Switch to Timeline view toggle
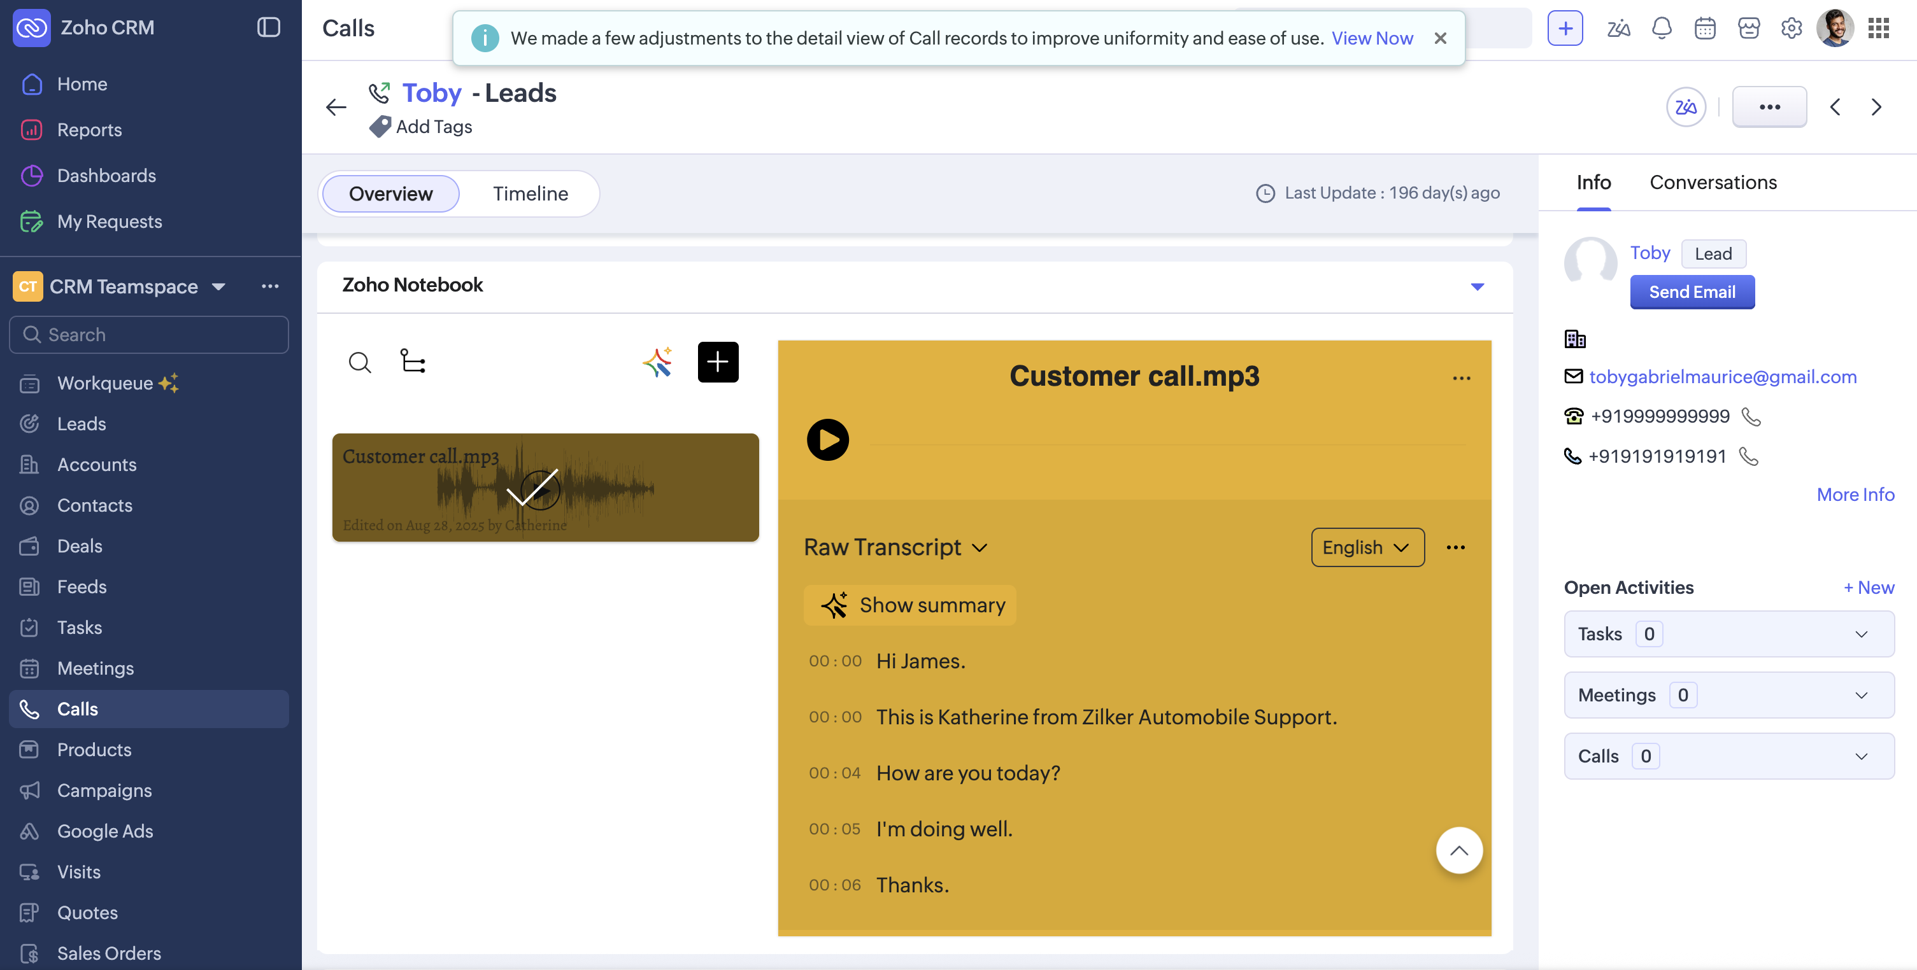 click(530, 193)
